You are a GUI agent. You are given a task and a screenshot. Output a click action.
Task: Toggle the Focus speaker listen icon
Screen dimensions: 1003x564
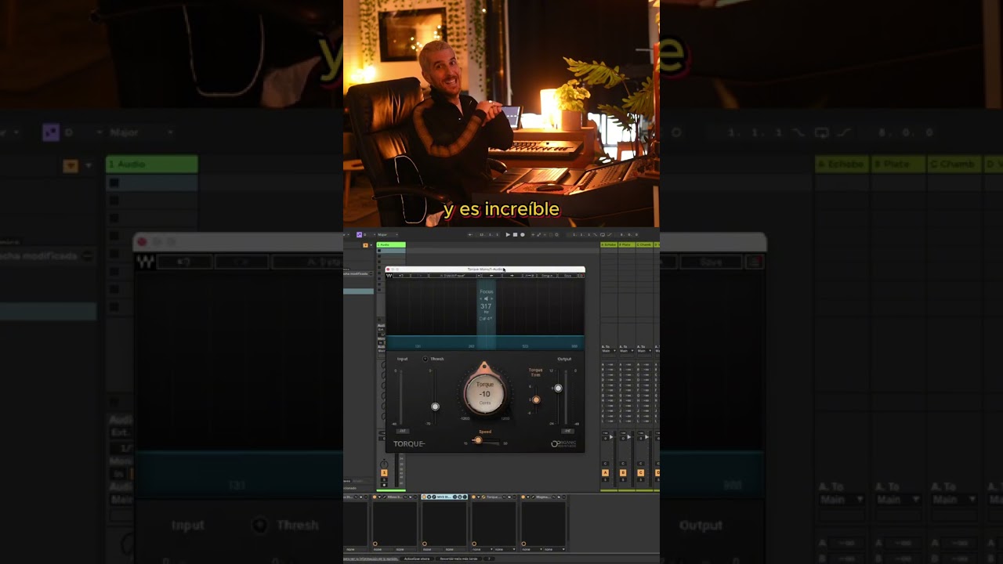pyautogui.click(x=486, y=298)
